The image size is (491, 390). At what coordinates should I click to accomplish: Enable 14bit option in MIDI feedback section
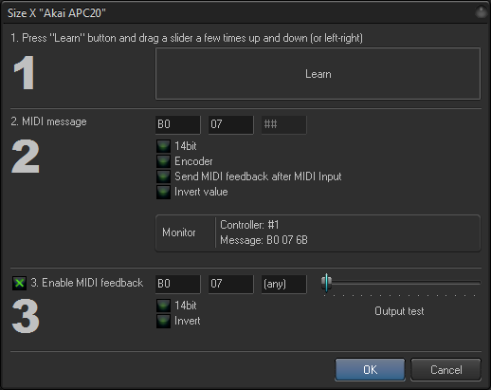pos(163,306)
